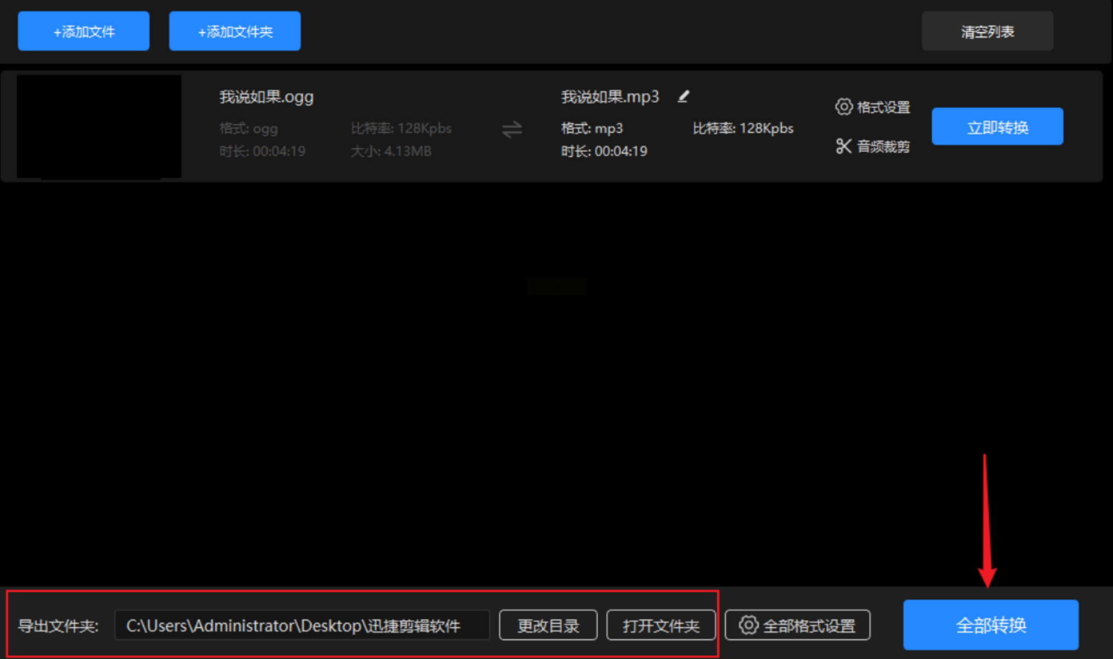Select the output filename 我说如果.mp3
Image resolution: width=1113 pixels, height=659 pixels.
tap(610, 97)
